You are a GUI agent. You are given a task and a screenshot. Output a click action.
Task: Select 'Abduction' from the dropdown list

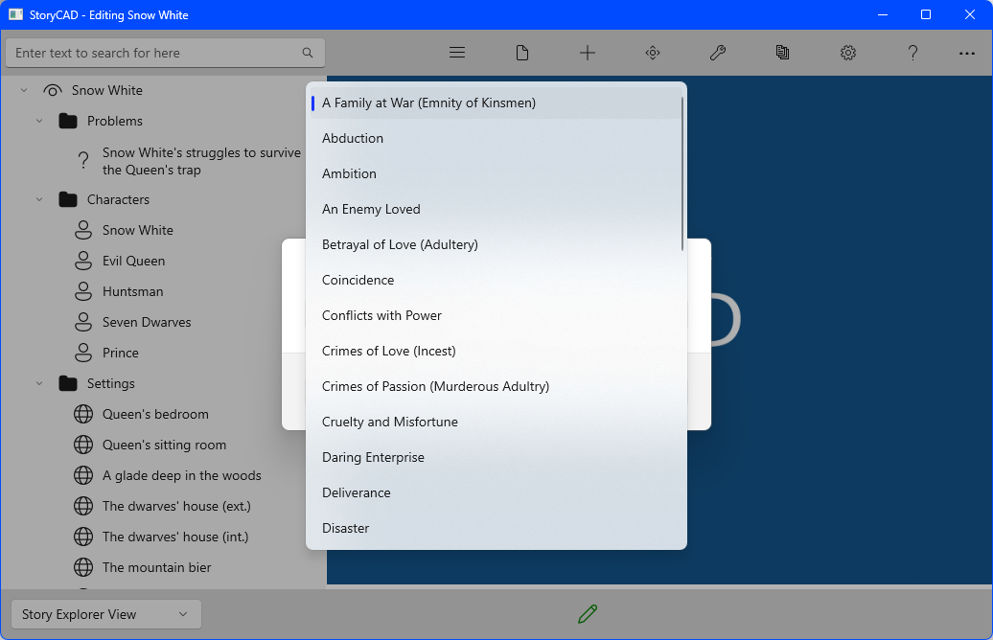[353, 138]
